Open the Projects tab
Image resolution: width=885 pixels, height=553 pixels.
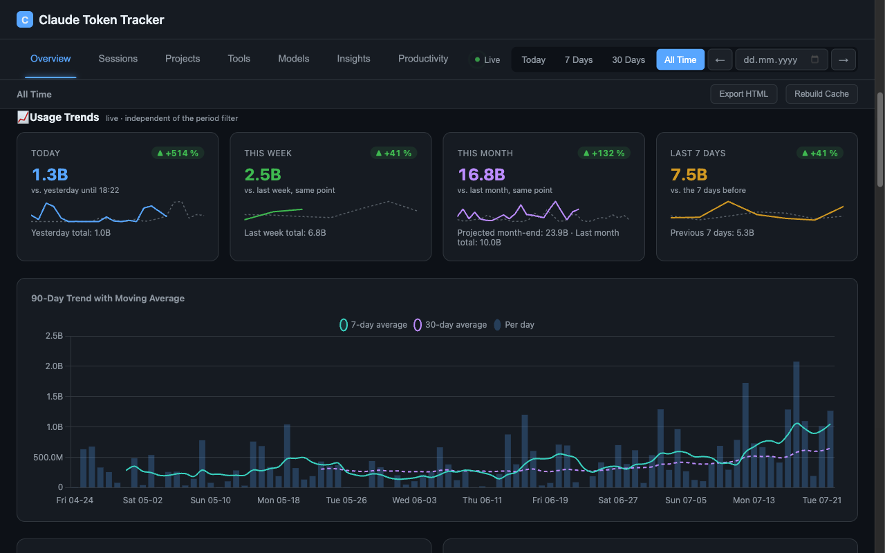tap(183, 59)
